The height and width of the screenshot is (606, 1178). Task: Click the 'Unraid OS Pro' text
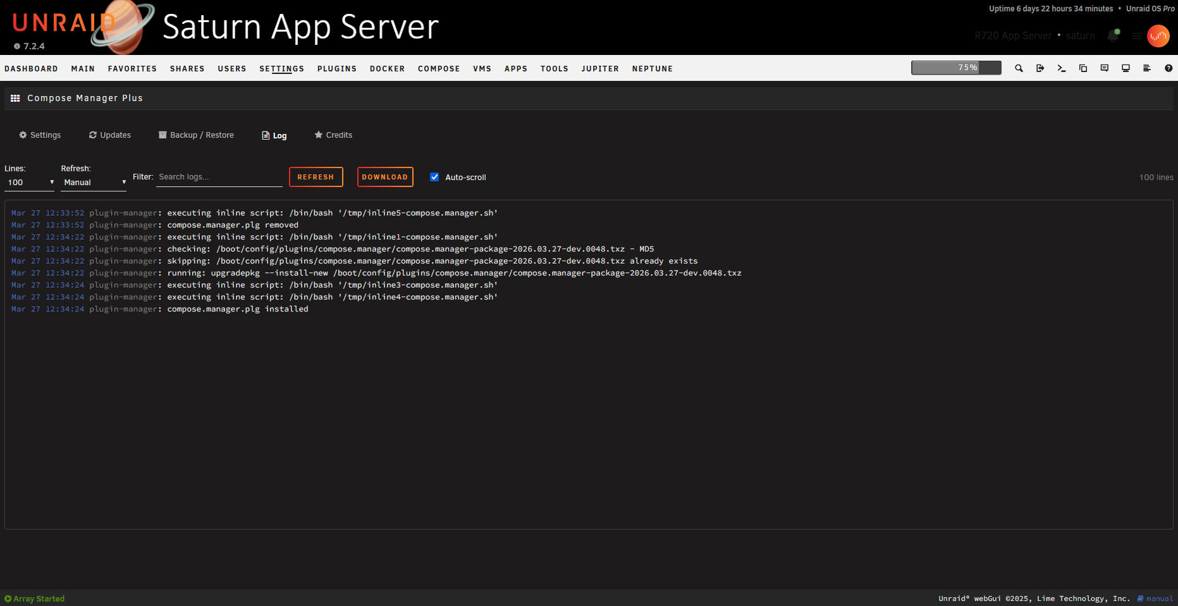(x=1150, y=9)
